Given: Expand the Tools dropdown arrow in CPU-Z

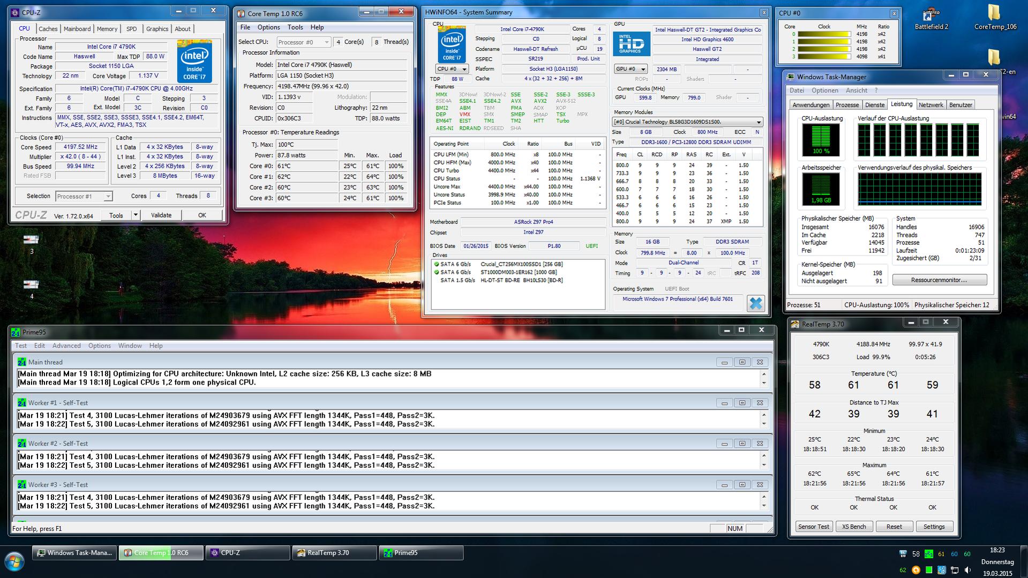Looking at the screenshot, I should coord(136,215).
